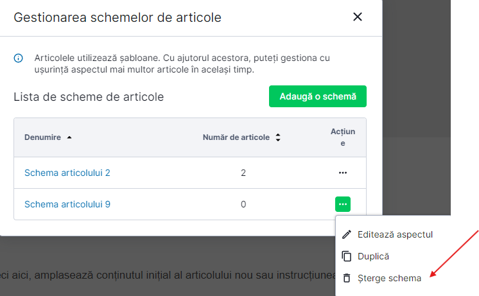Sort the list by Denumire column label
Viewport: 479px width, 296px height.
42,137
